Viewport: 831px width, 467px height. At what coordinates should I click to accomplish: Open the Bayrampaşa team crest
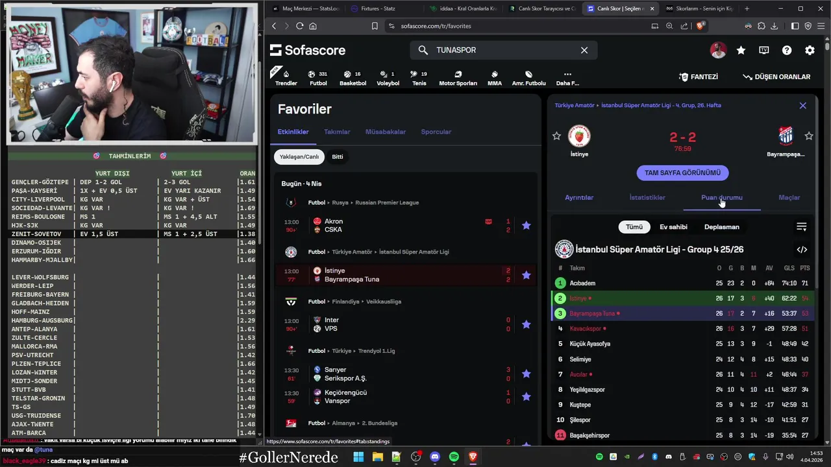[786, 136]
